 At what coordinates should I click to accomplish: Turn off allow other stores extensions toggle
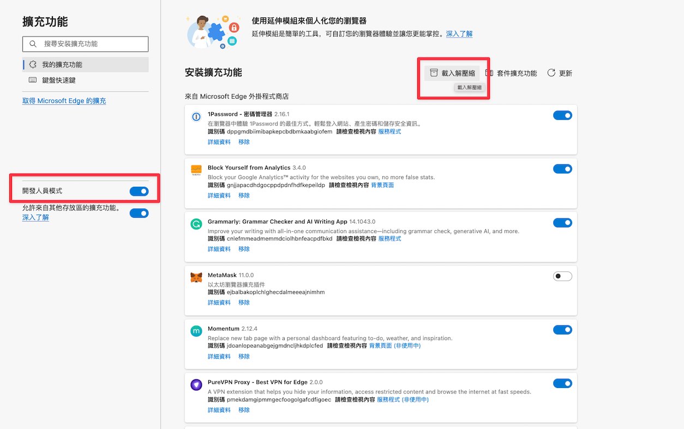(x=139, y=213)
